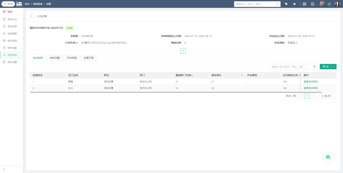Screen dimensions: 343x173
Task: Open the 10 条/页 page size dropdown
Action: 327,96
